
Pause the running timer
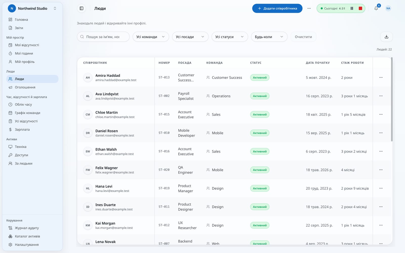[352, 8]
